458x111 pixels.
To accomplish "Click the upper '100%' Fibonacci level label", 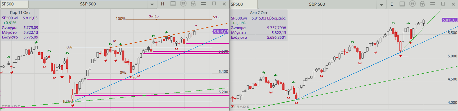I will pos(120,19).
